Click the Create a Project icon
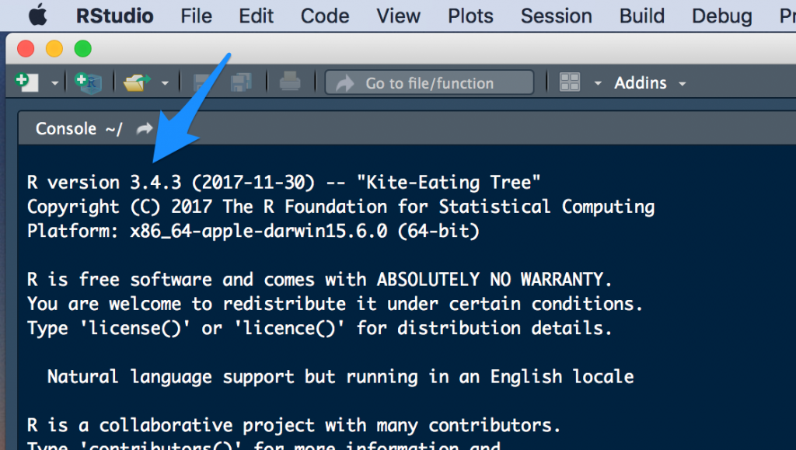Viewport: 796px width, 450px height. (89, 82)
